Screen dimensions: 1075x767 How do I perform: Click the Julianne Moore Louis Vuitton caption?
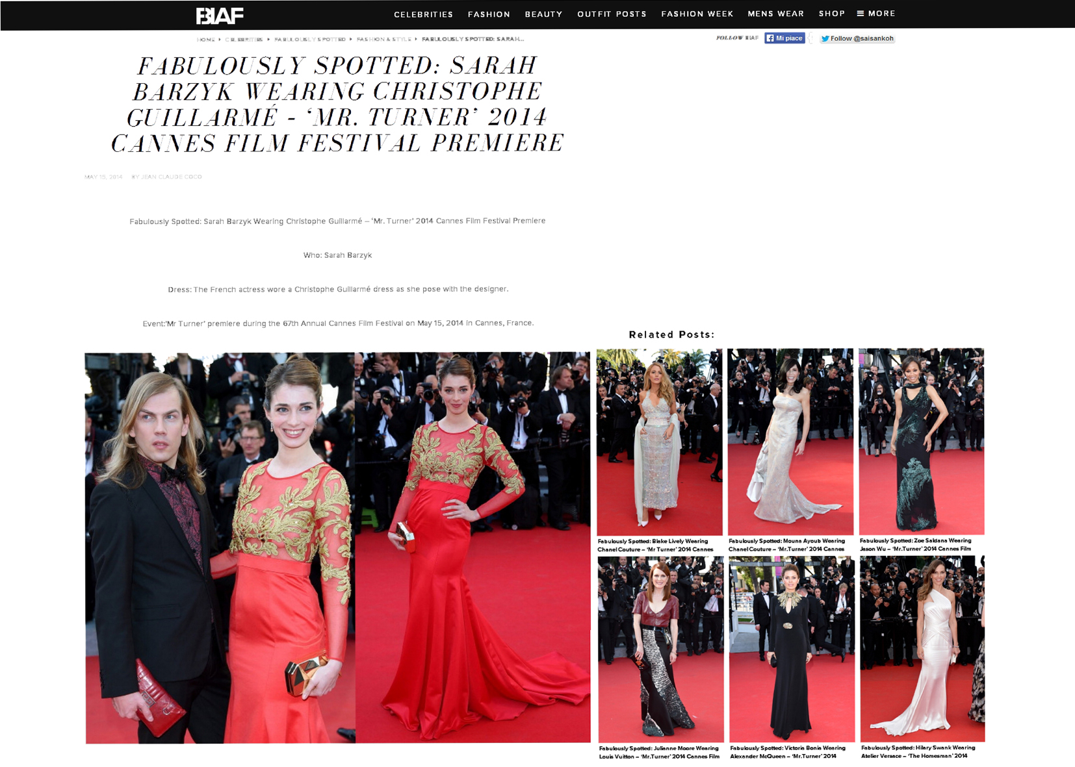(659, 752)
